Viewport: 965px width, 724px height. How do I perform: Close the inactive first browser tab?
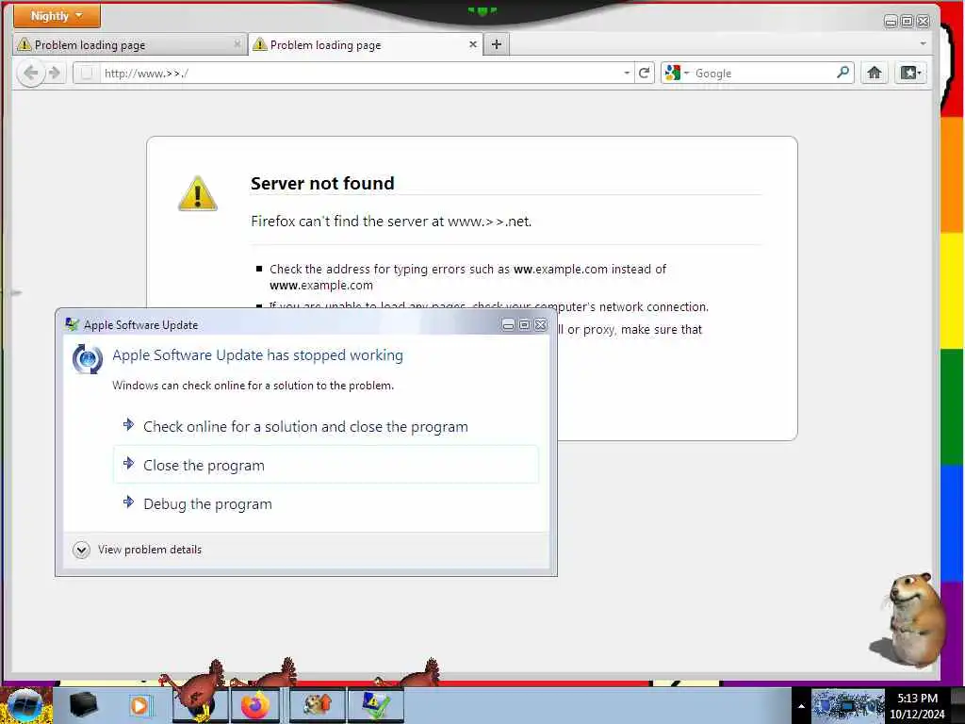[237, 44]
